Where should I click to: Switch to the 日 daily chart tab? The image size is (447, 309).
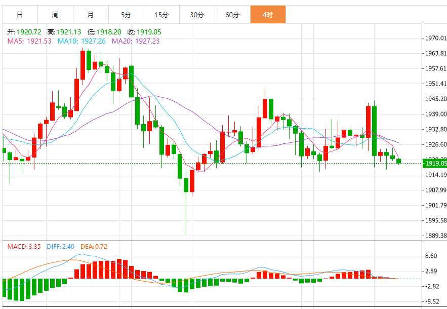click(x=20, y=15)
